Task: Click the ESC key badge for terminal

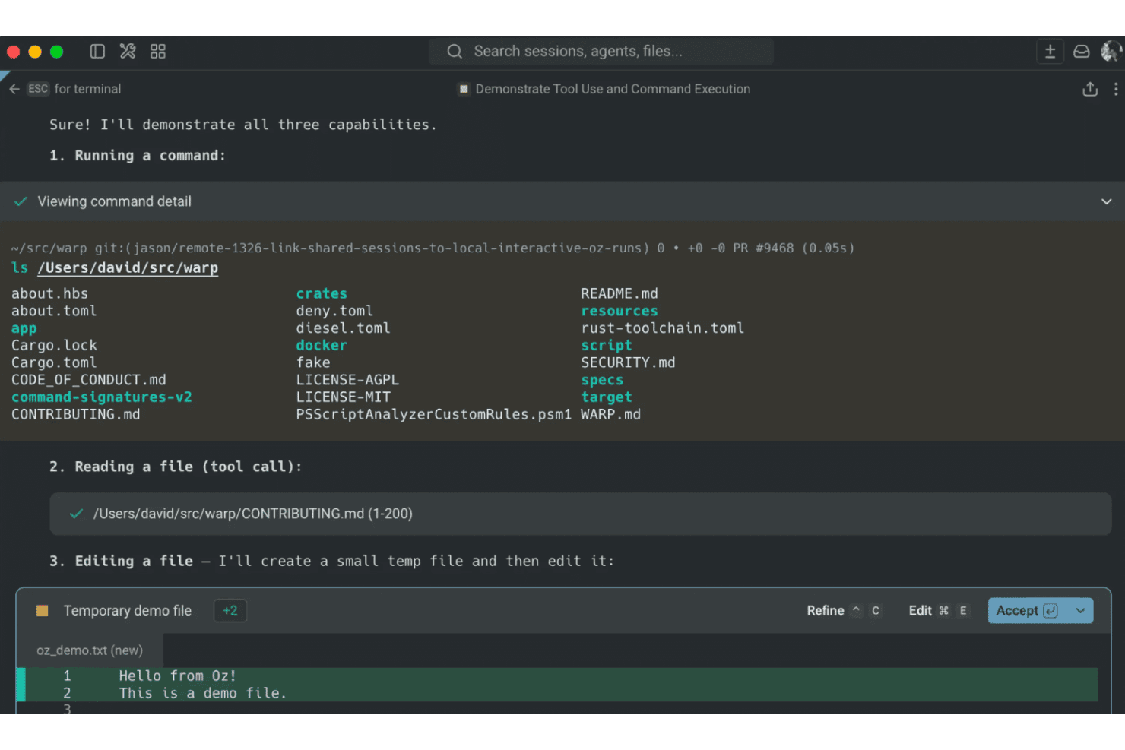Action: point(38,89)
